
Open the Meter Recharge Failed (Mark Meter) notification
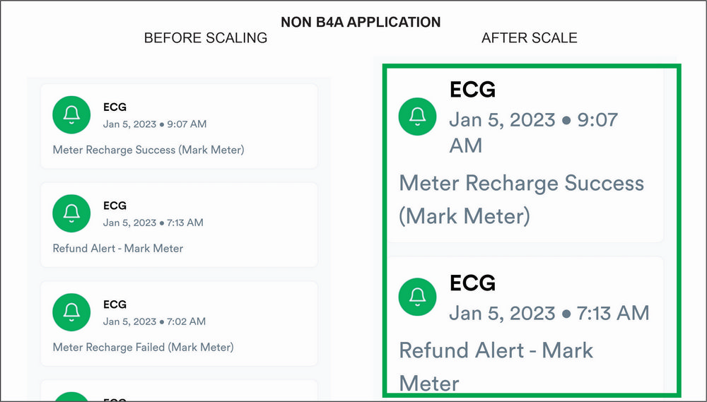143,348
